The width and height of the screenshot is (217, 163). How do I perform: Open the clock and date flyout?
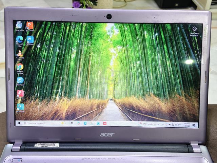[186, 125]
